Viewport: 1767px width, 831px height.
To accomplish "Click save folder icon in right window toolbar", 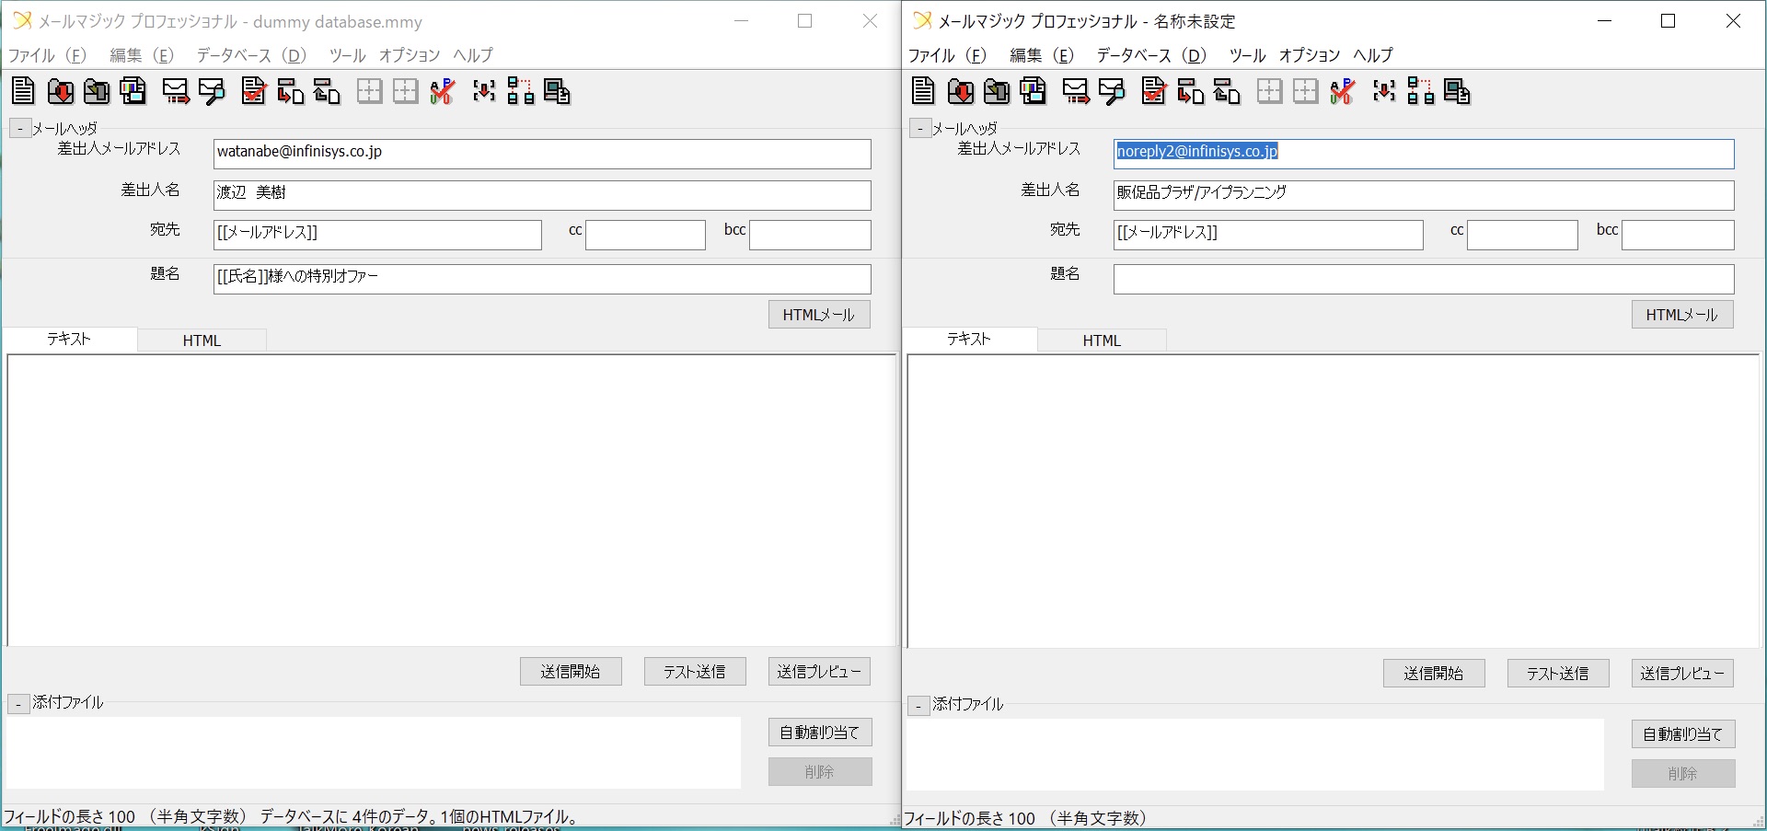I will [x=997, y=91].
